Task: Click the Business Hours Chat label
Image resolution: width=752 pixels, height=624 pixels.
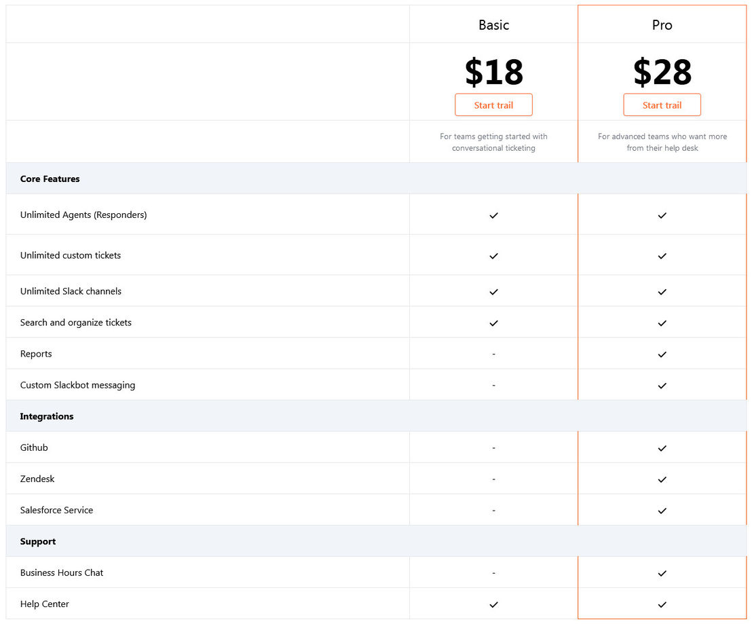Action: coord(61,572)
